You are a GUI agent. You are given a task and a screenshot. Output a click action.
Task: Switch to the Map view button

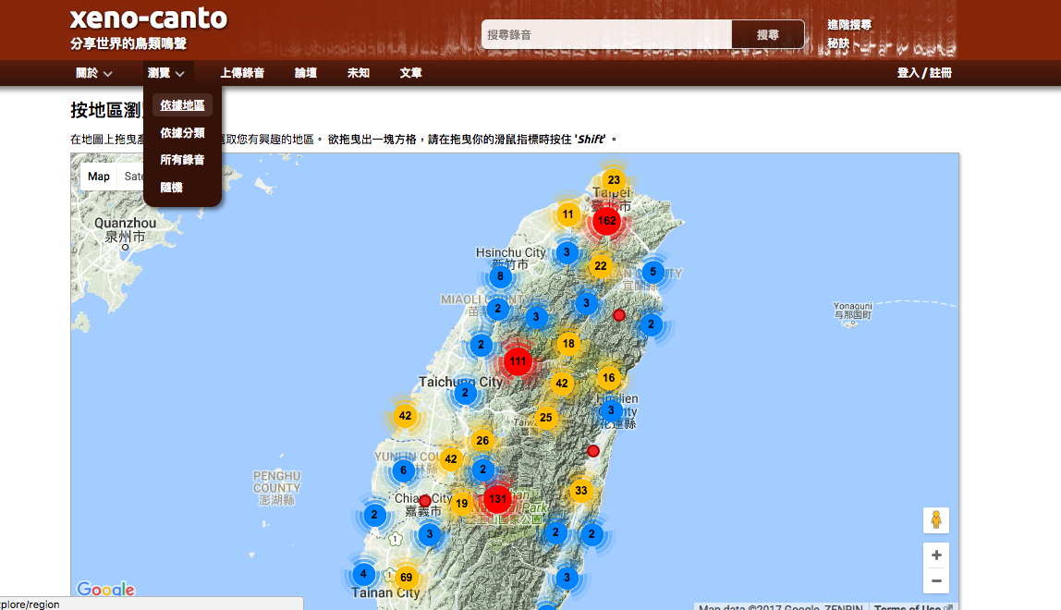[98, 176]
